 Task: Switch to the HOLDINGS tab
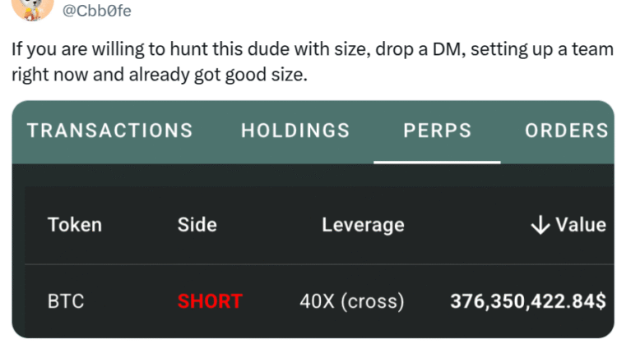tap(295, 131)
